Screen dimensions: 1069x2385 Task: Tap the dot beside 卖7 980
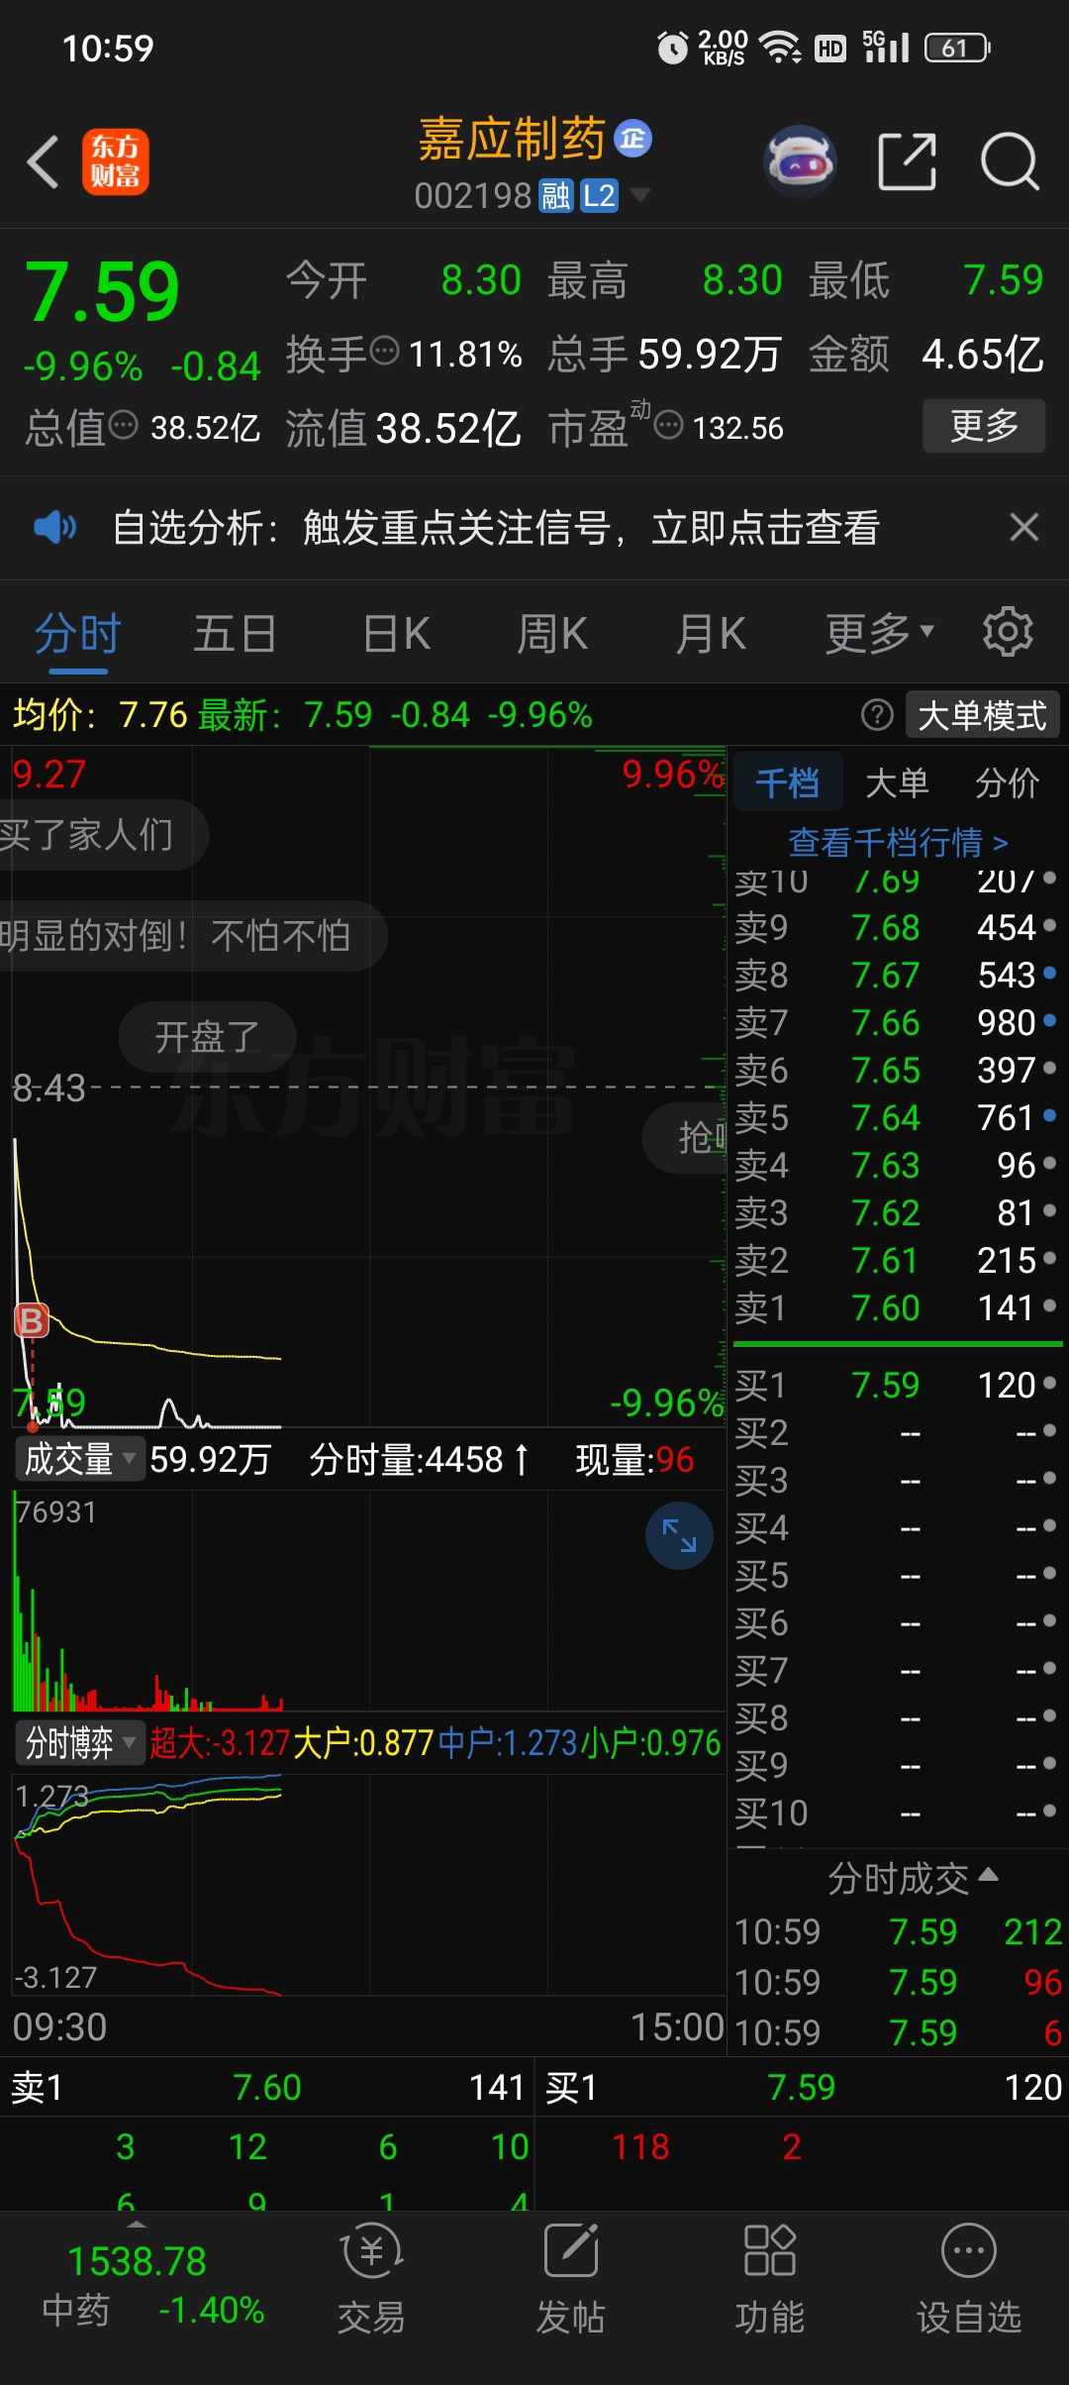(x=1049, y=1020)
